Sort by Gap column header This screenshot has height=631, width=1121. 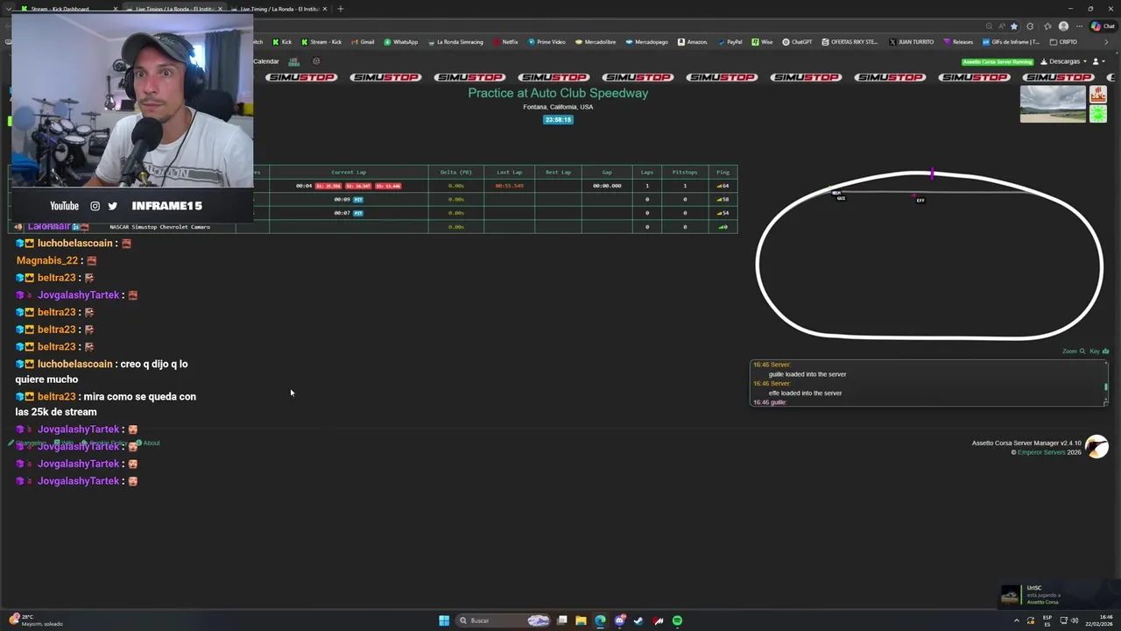click(607, 172)
